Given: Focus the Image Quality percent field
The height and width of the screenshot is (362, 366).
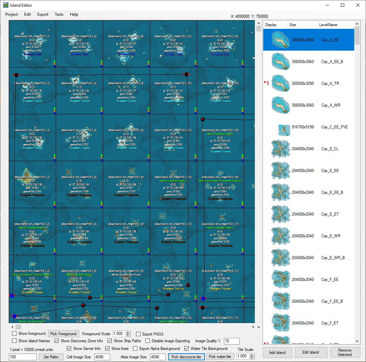Looking at the screenshot, I should [x=232, y=341].
